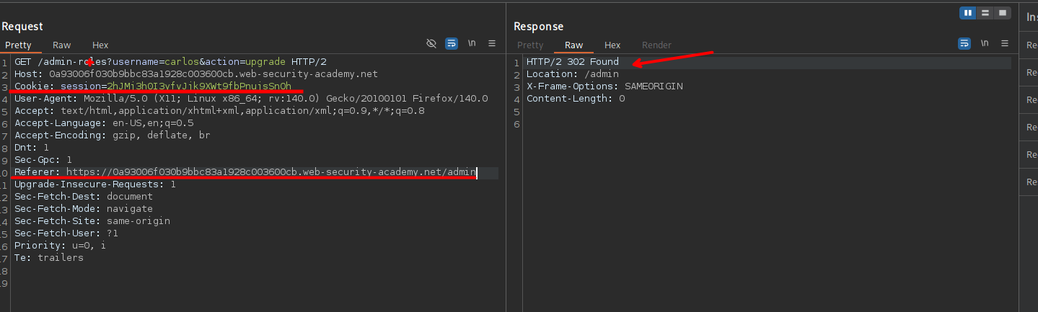This screenshot has width=1038, height=312.
Task: Open the Response viewer hamburger menu
Action: (x=1004, y=44)
